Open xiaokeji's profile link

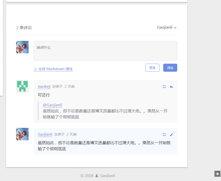pos(44,86)
